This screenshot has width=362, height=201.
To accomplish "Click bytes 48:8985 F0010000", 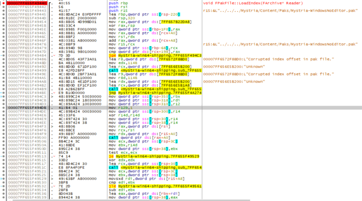I will click(x=77, y=29).
